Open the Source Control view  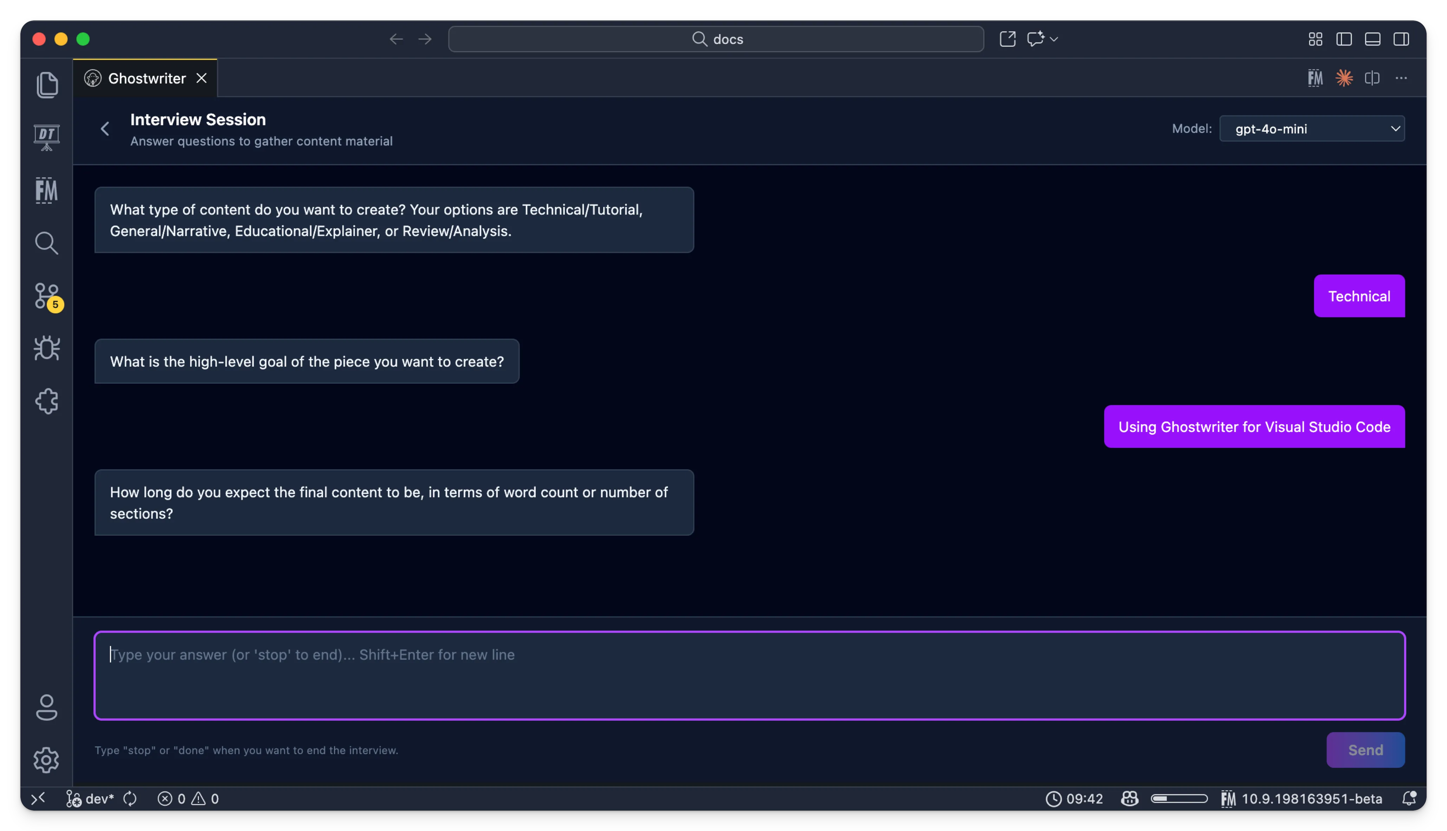click(47, 296)
